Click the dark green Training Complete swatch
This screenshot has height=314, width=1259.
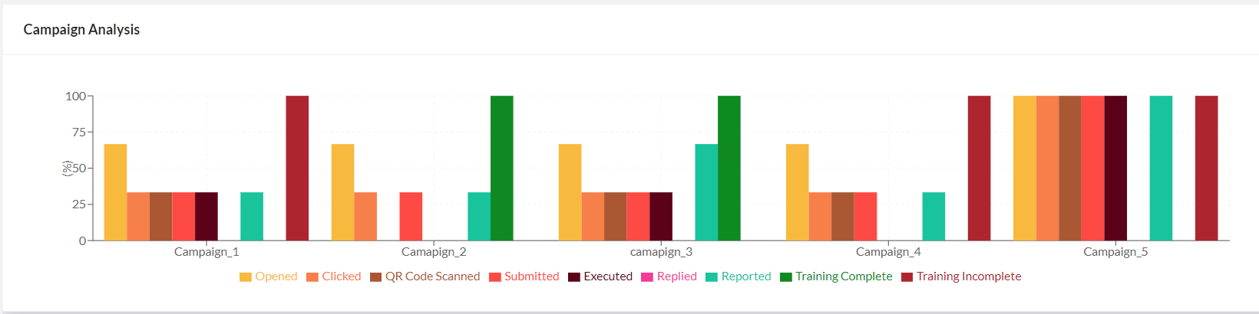click(785, 277)
